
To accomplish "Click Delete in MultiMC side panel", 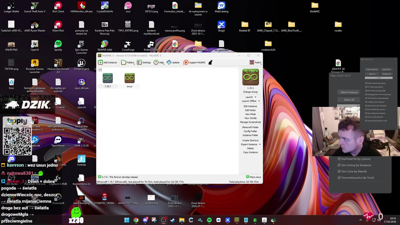I will [250, 148].
